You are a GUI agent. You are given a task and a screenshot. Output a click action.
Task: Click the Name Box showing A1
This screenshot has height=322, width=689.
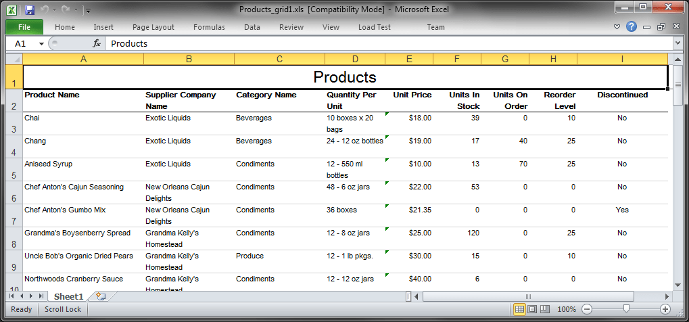[x=21, y=43]
